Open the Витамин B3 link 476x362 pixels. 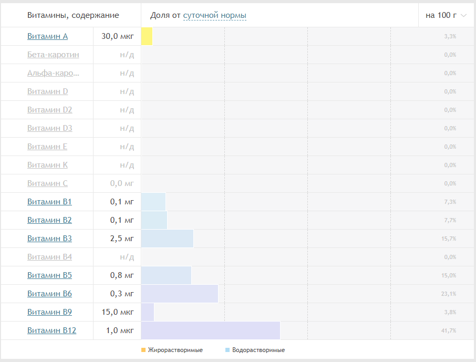click(49, 239)
